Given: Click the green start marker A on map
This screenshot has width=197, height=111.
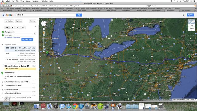Looking at the screenshot, I should click(47, 53).
